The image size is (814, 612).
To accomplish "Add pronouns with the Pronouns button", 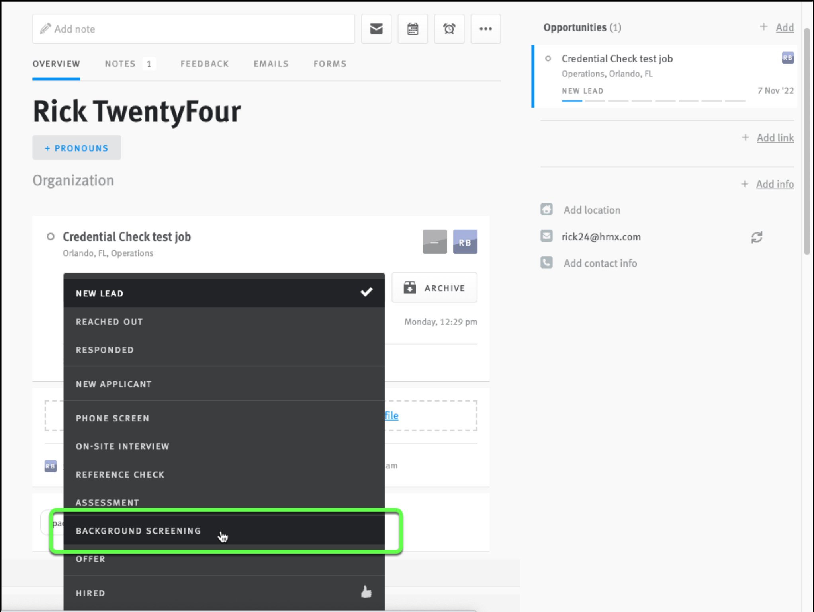I will [76, 148].
